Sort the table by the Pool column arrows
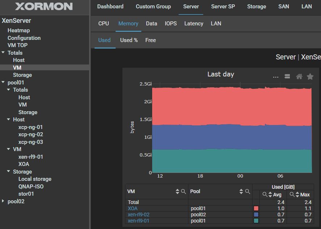 point(241,191)
